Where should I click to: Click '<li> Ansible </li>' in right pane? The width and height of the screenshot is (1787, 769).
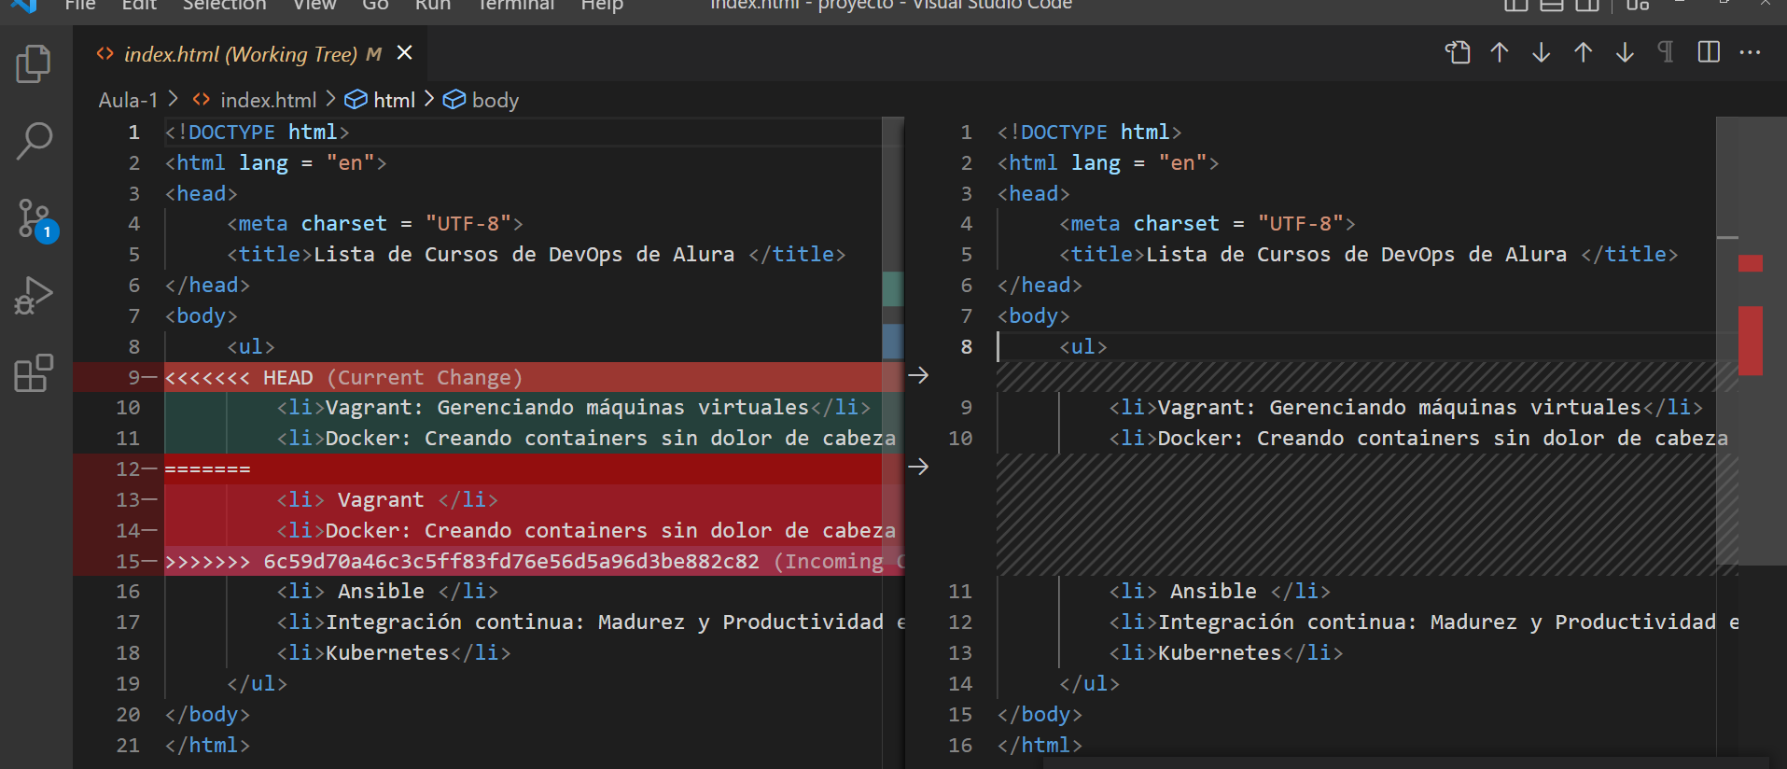coord(1220,591)
